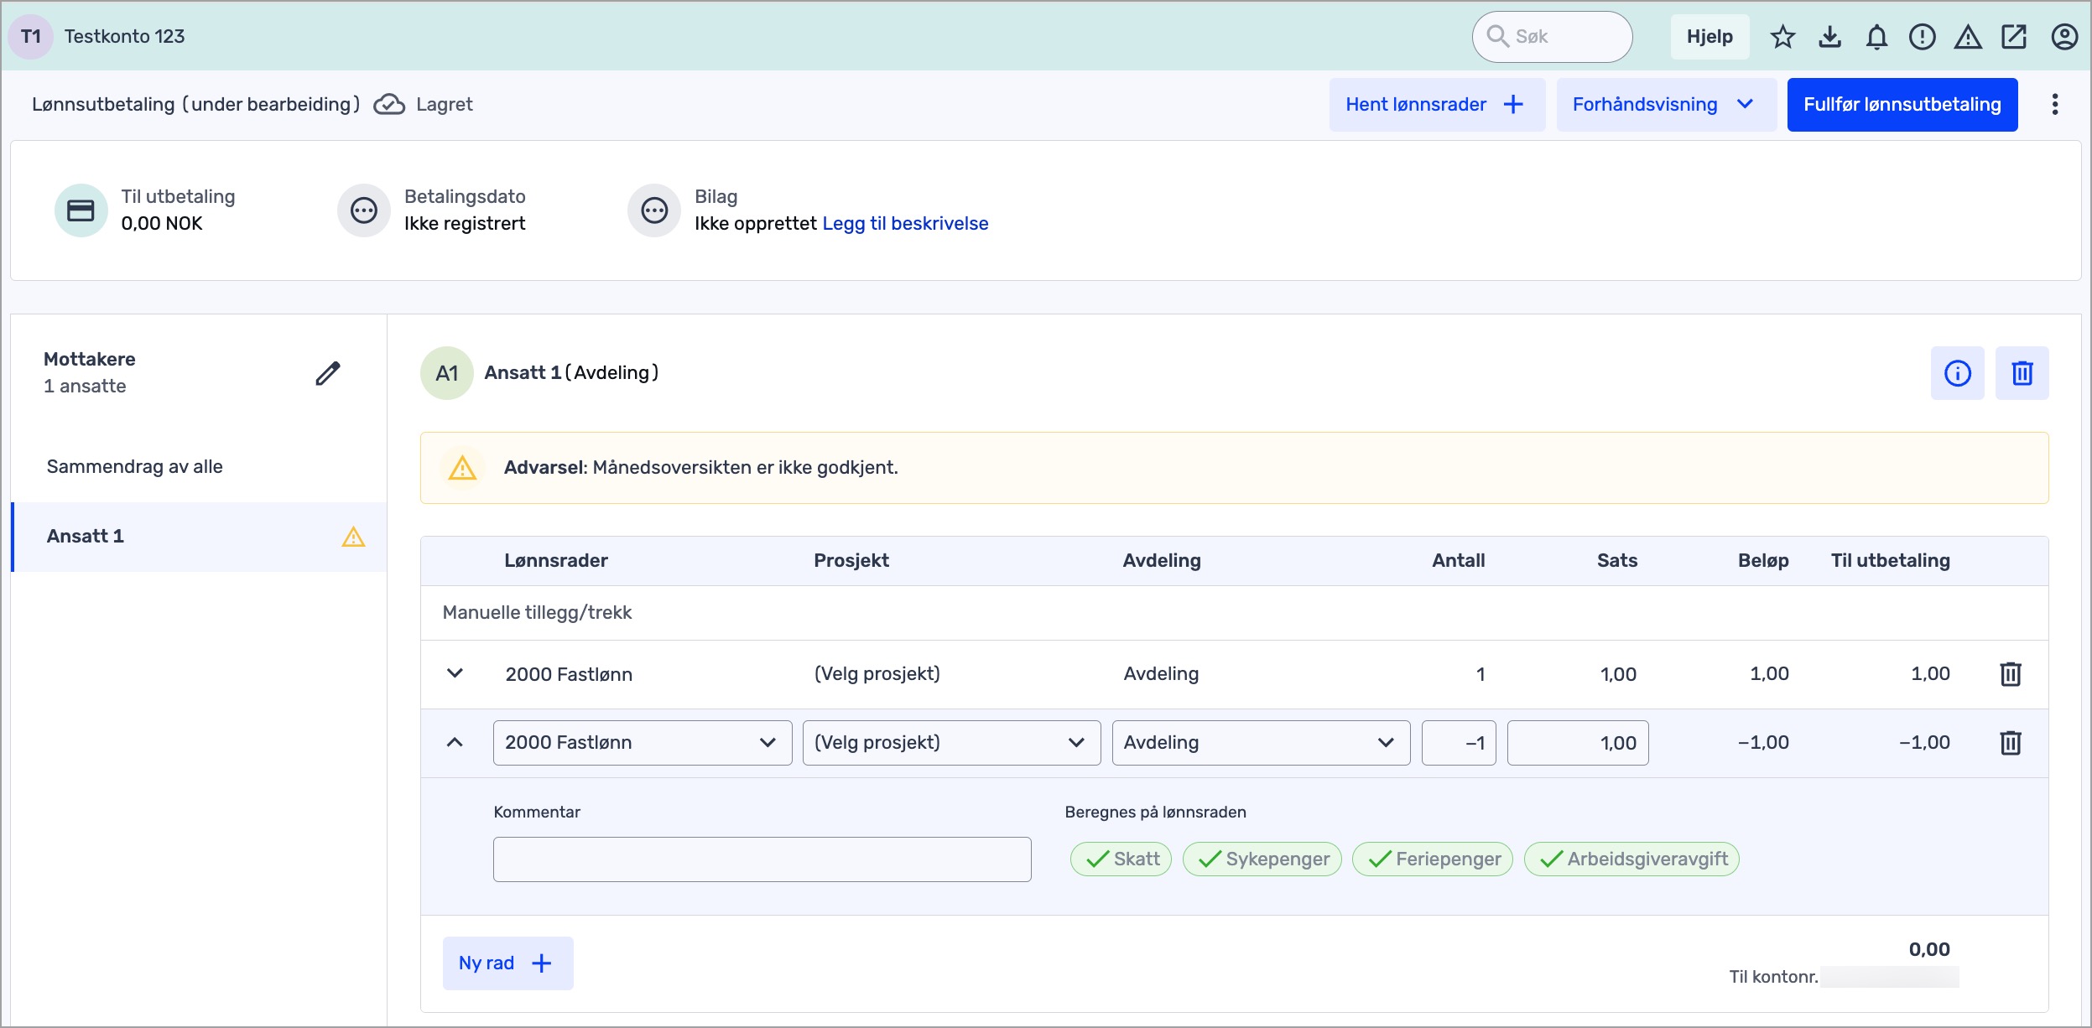Click in the Søk search field
The image size is (2092, 1028).
point(1552,37)
